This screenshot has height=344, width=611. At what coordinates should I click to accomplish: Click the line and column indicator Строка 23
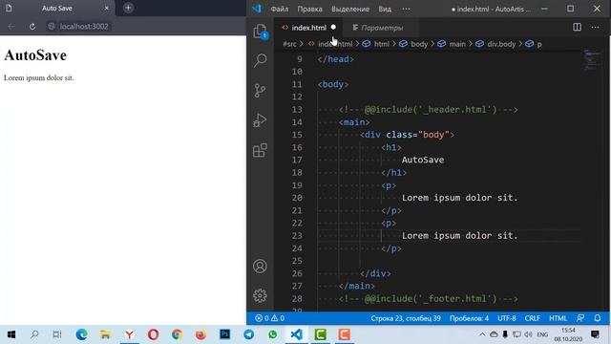[x=406, y=318]
